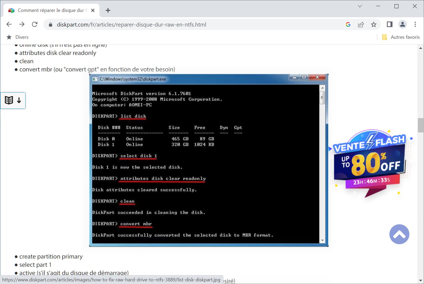
Task: Click the 'clean' bullet text
Action: pos(26,61)
